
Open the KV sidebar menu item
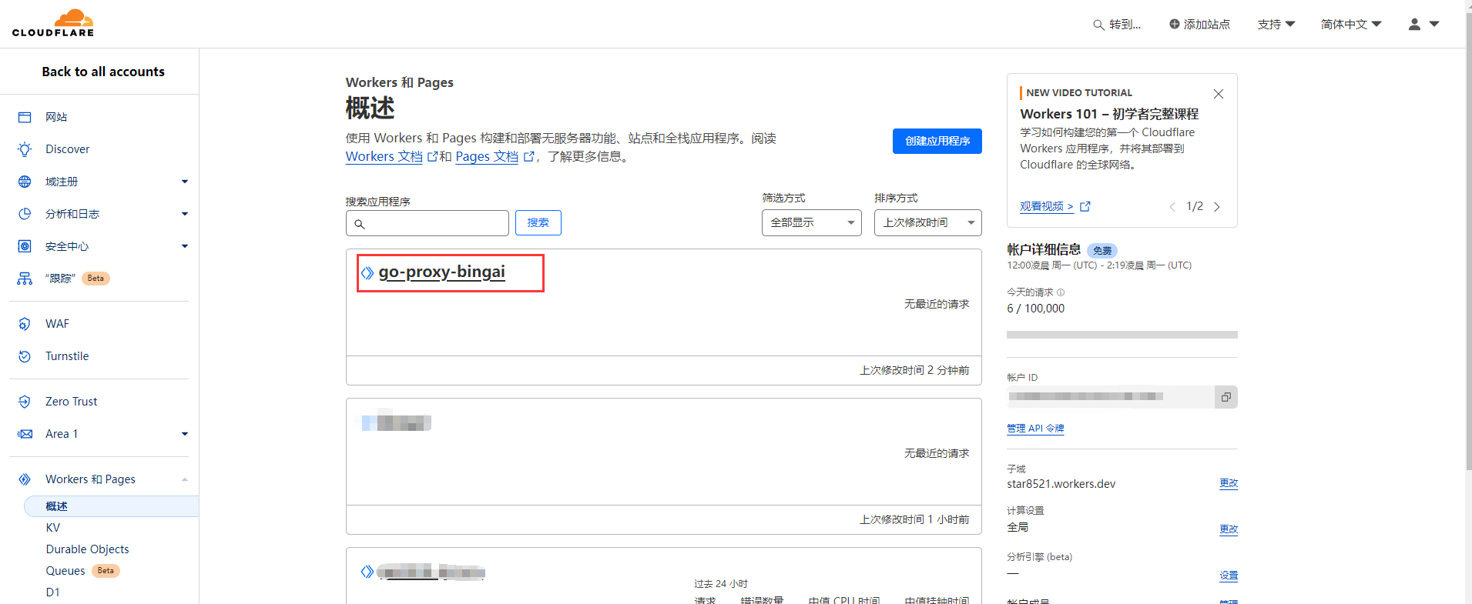(53, 528)
